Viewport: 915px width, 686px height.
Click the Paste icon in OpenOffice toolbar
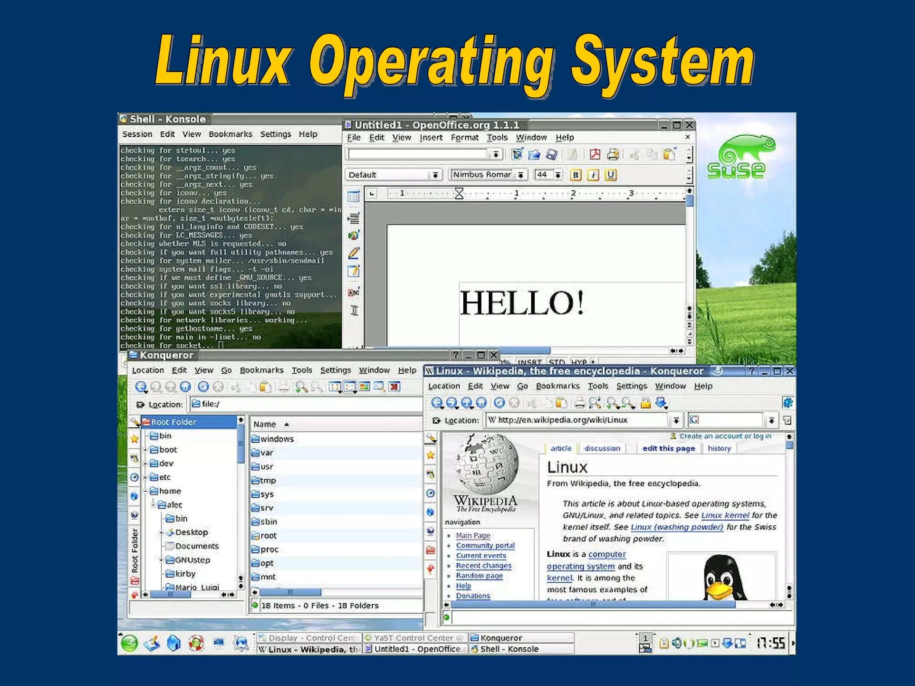click(669, 155)
